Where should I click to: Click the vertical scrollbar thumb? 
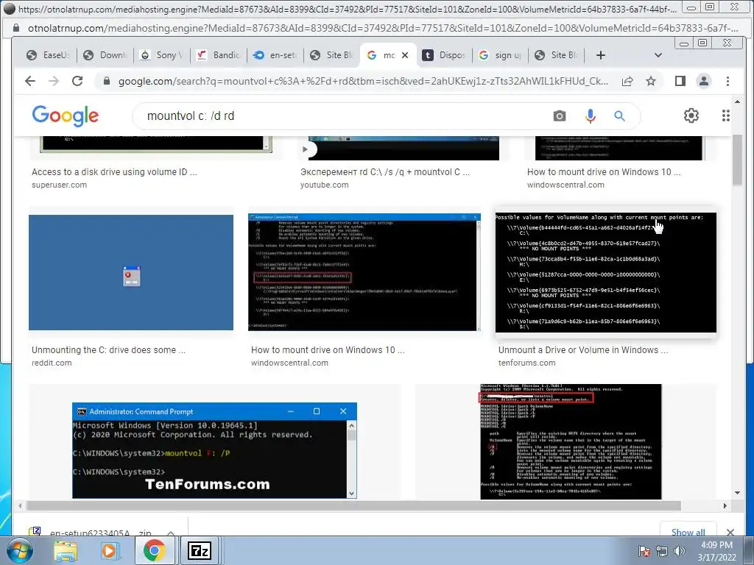(x=738, y=160)
